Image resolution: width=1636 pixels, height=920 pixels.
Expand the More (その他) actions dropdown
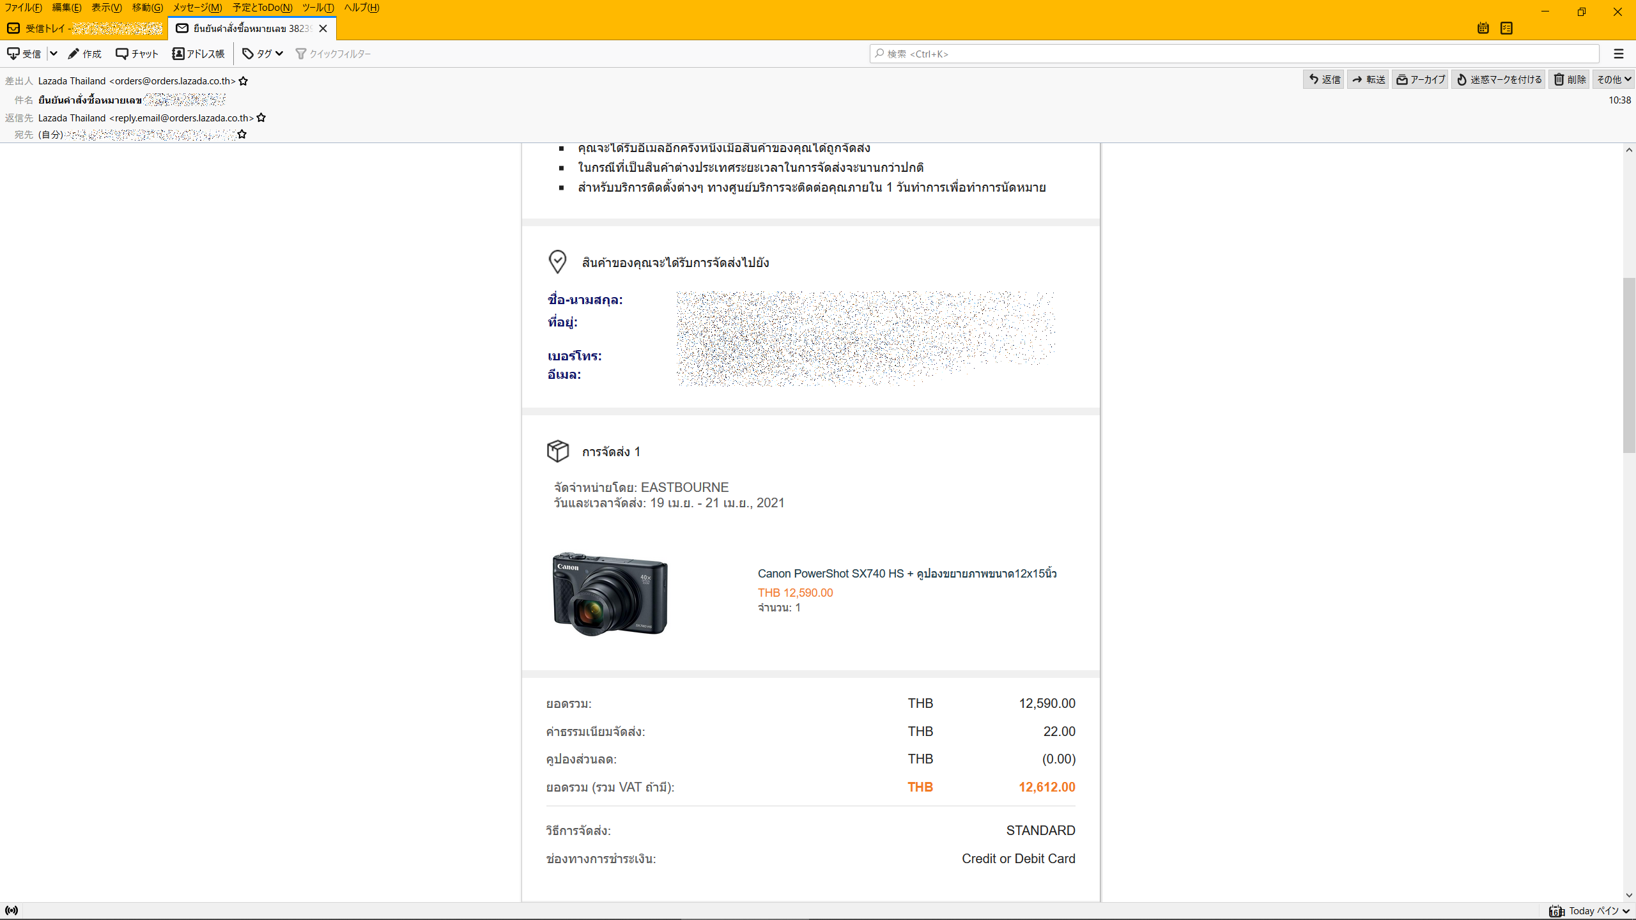[x=1614, y=79]
